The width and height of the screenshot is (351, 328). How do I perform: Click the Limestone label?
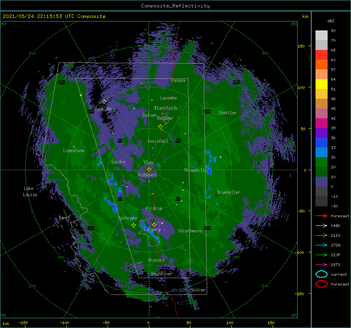[x=74, y=151]
